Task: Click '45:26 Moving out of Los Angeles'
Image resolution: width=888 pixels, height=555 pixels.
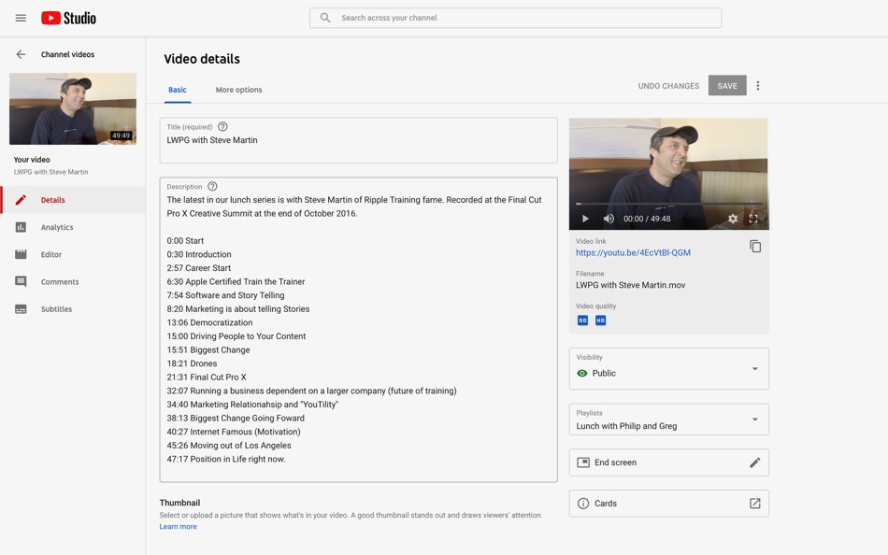Action: tap(229, 446)
